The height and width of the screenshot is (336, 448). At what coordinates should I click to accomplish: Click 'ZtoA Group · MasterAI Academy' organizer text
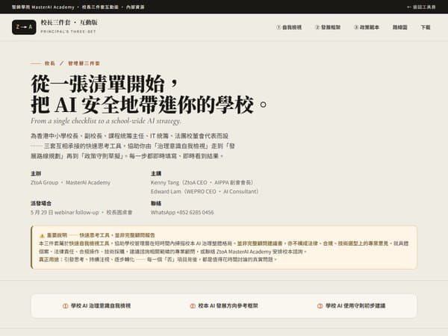point(70,183)
